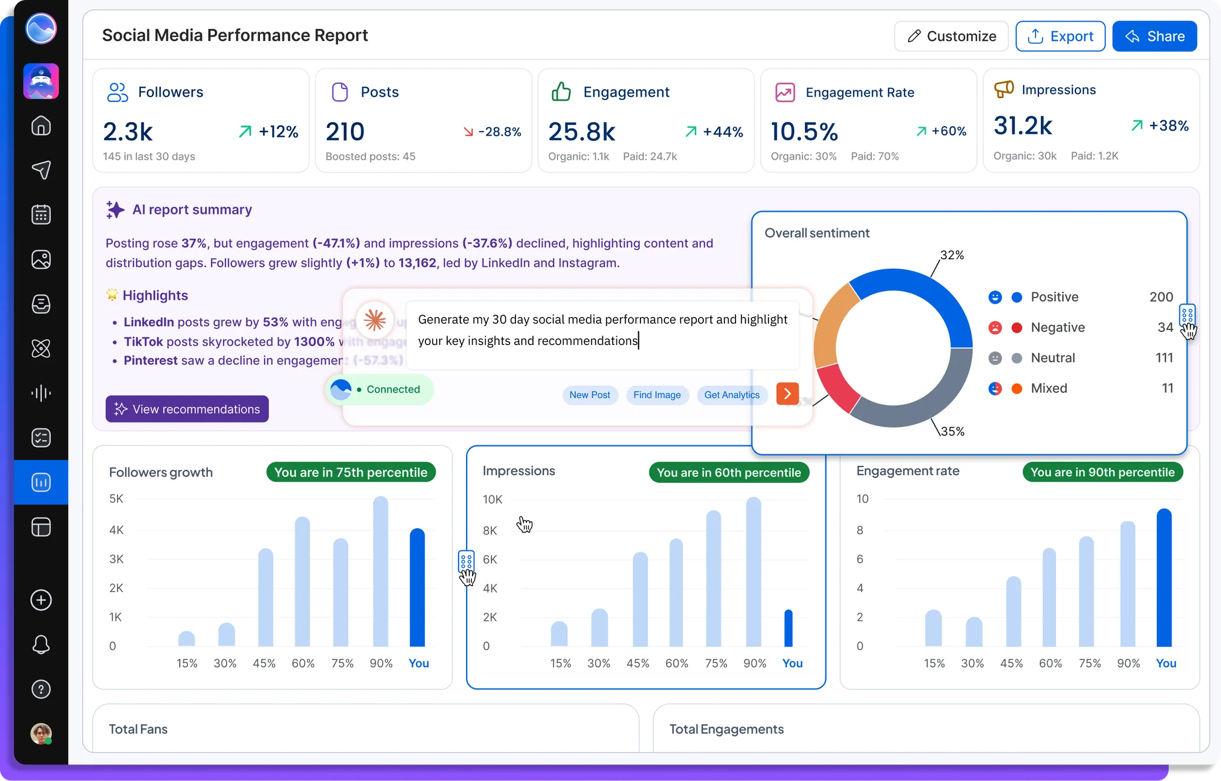
Task: Open the checklist tasks icon in sidebar
Action: click(41, 438)
